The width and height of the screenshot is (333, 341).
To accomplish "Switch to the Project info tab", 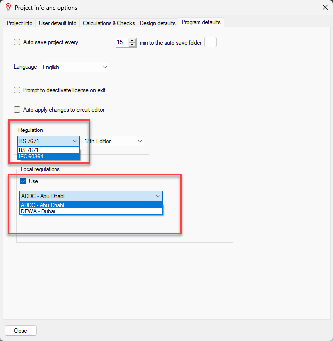I will 20,23.
